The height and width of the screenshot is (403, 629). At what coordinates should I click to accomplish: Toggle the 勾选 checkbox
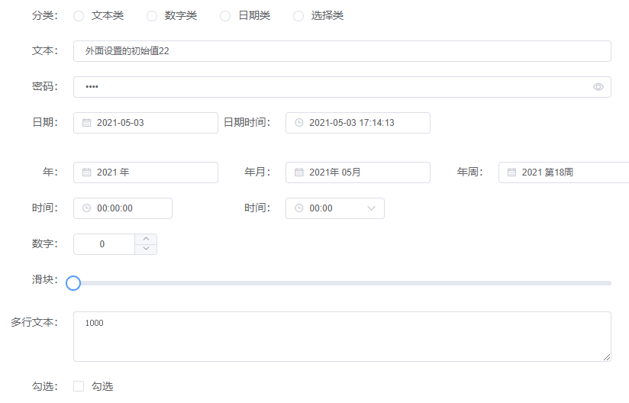(79, 386)
